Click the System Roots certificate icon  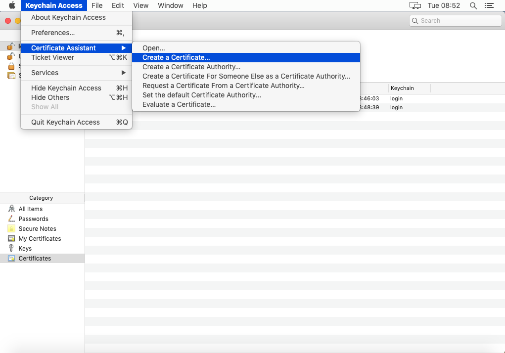(x=10, y=75)
